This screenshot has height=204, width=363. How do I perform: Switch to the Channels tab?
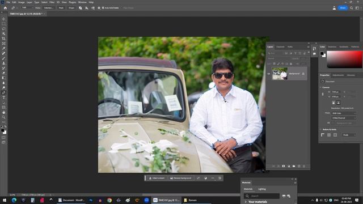pyautogui.click(x=280, y=47)
